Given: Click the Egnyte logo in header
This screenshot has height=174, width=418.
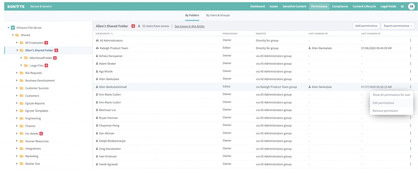Looking at the screenshot, I should click(14, 7).
